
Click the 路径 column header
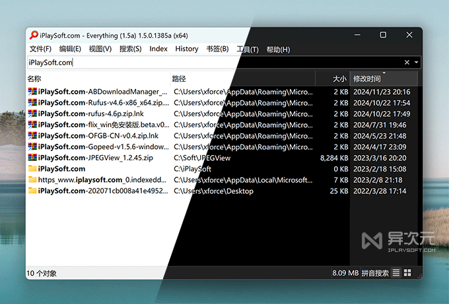tap(179, 78)
